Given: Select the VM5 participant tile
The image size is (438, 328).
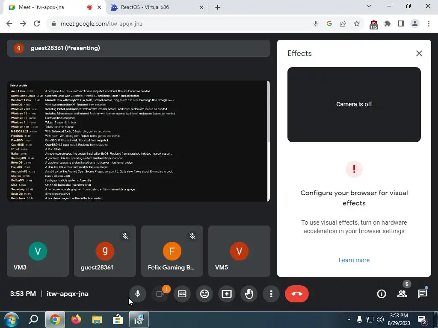Looking at the screenshot, I should click(239, 251).
